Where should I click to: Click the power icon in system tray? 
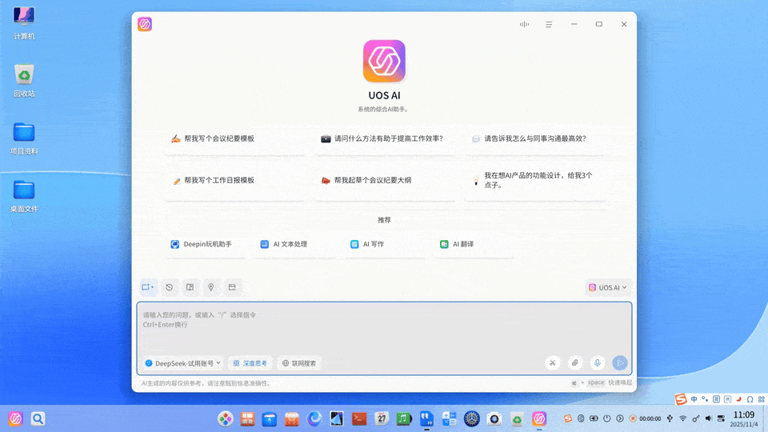tap(607, 418)
